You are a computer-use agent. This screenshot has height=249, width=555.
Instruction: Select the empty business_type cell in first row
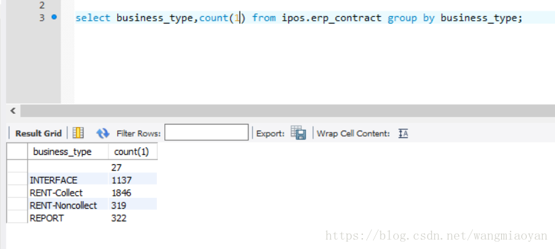(x=68, y=168)
